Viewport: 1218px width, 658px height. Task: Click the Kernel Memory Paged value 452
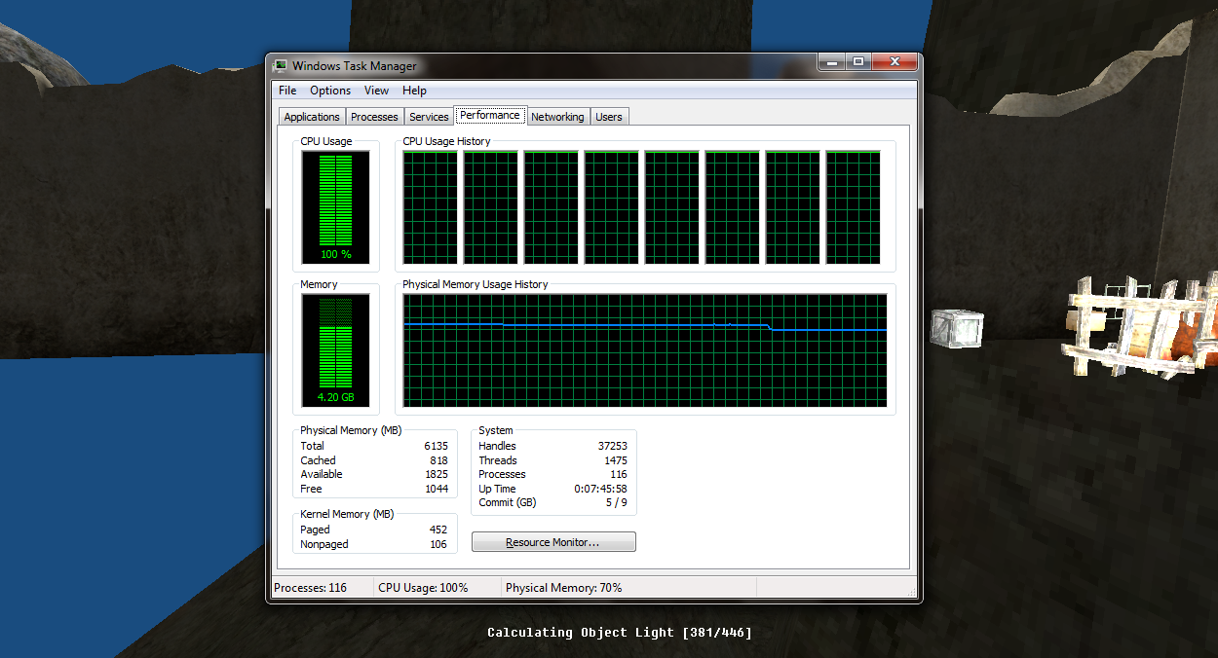coord(438,530)
